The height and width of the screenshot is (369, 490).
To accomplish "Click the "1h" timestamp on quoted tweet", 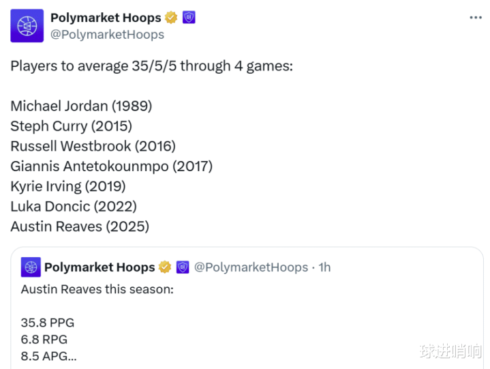I will [324, 267].
